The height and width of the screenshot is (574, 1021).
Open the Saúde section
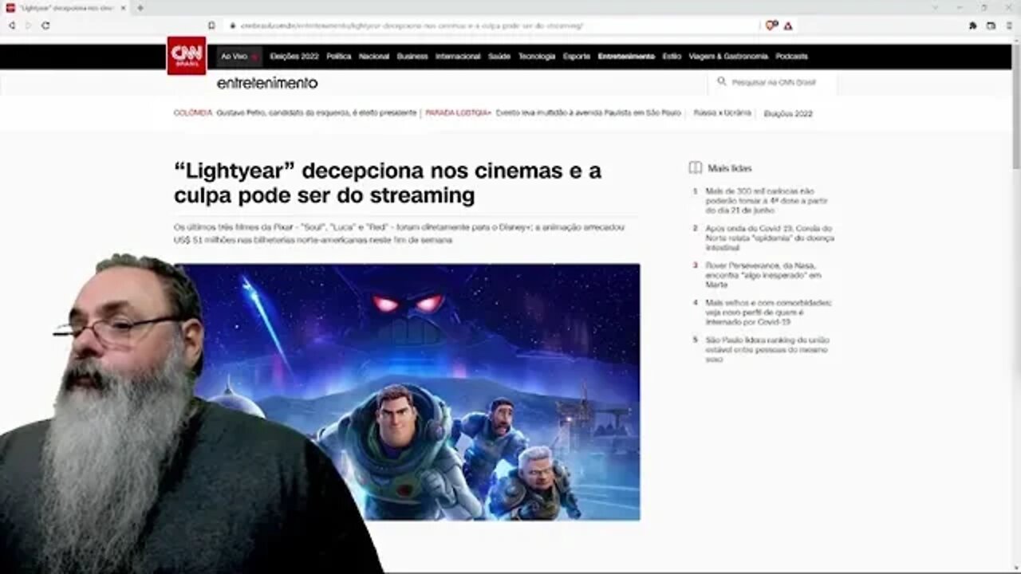(499, 57)
